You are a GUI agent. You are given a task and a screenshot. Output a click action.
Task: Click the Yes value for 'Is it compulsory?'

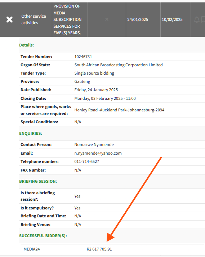77,208
